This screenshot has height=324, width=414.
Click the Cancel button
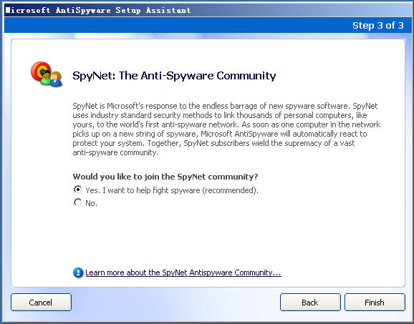pos(42,303)
